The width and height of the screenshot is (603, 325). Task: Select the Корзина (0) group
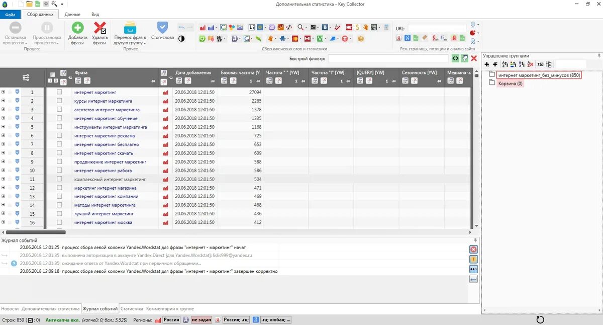coord(510,84)
